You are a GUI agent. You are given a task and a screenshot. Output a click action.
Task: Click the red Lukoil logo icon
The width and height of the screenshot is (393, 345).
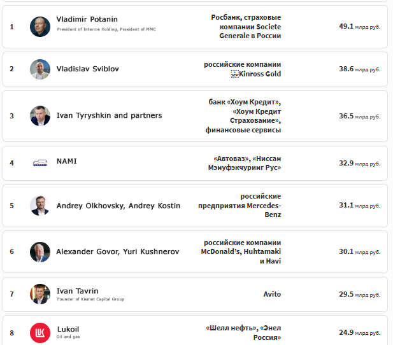point(40,333)
